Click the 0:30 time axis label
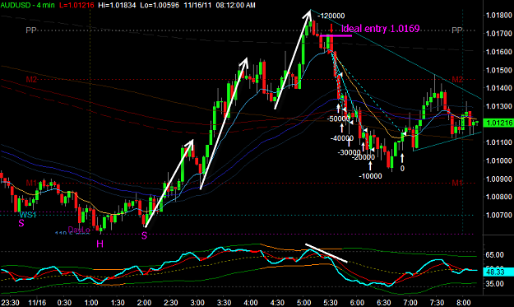The width and height of the screenshot is (514, 307). coord(64,302)
